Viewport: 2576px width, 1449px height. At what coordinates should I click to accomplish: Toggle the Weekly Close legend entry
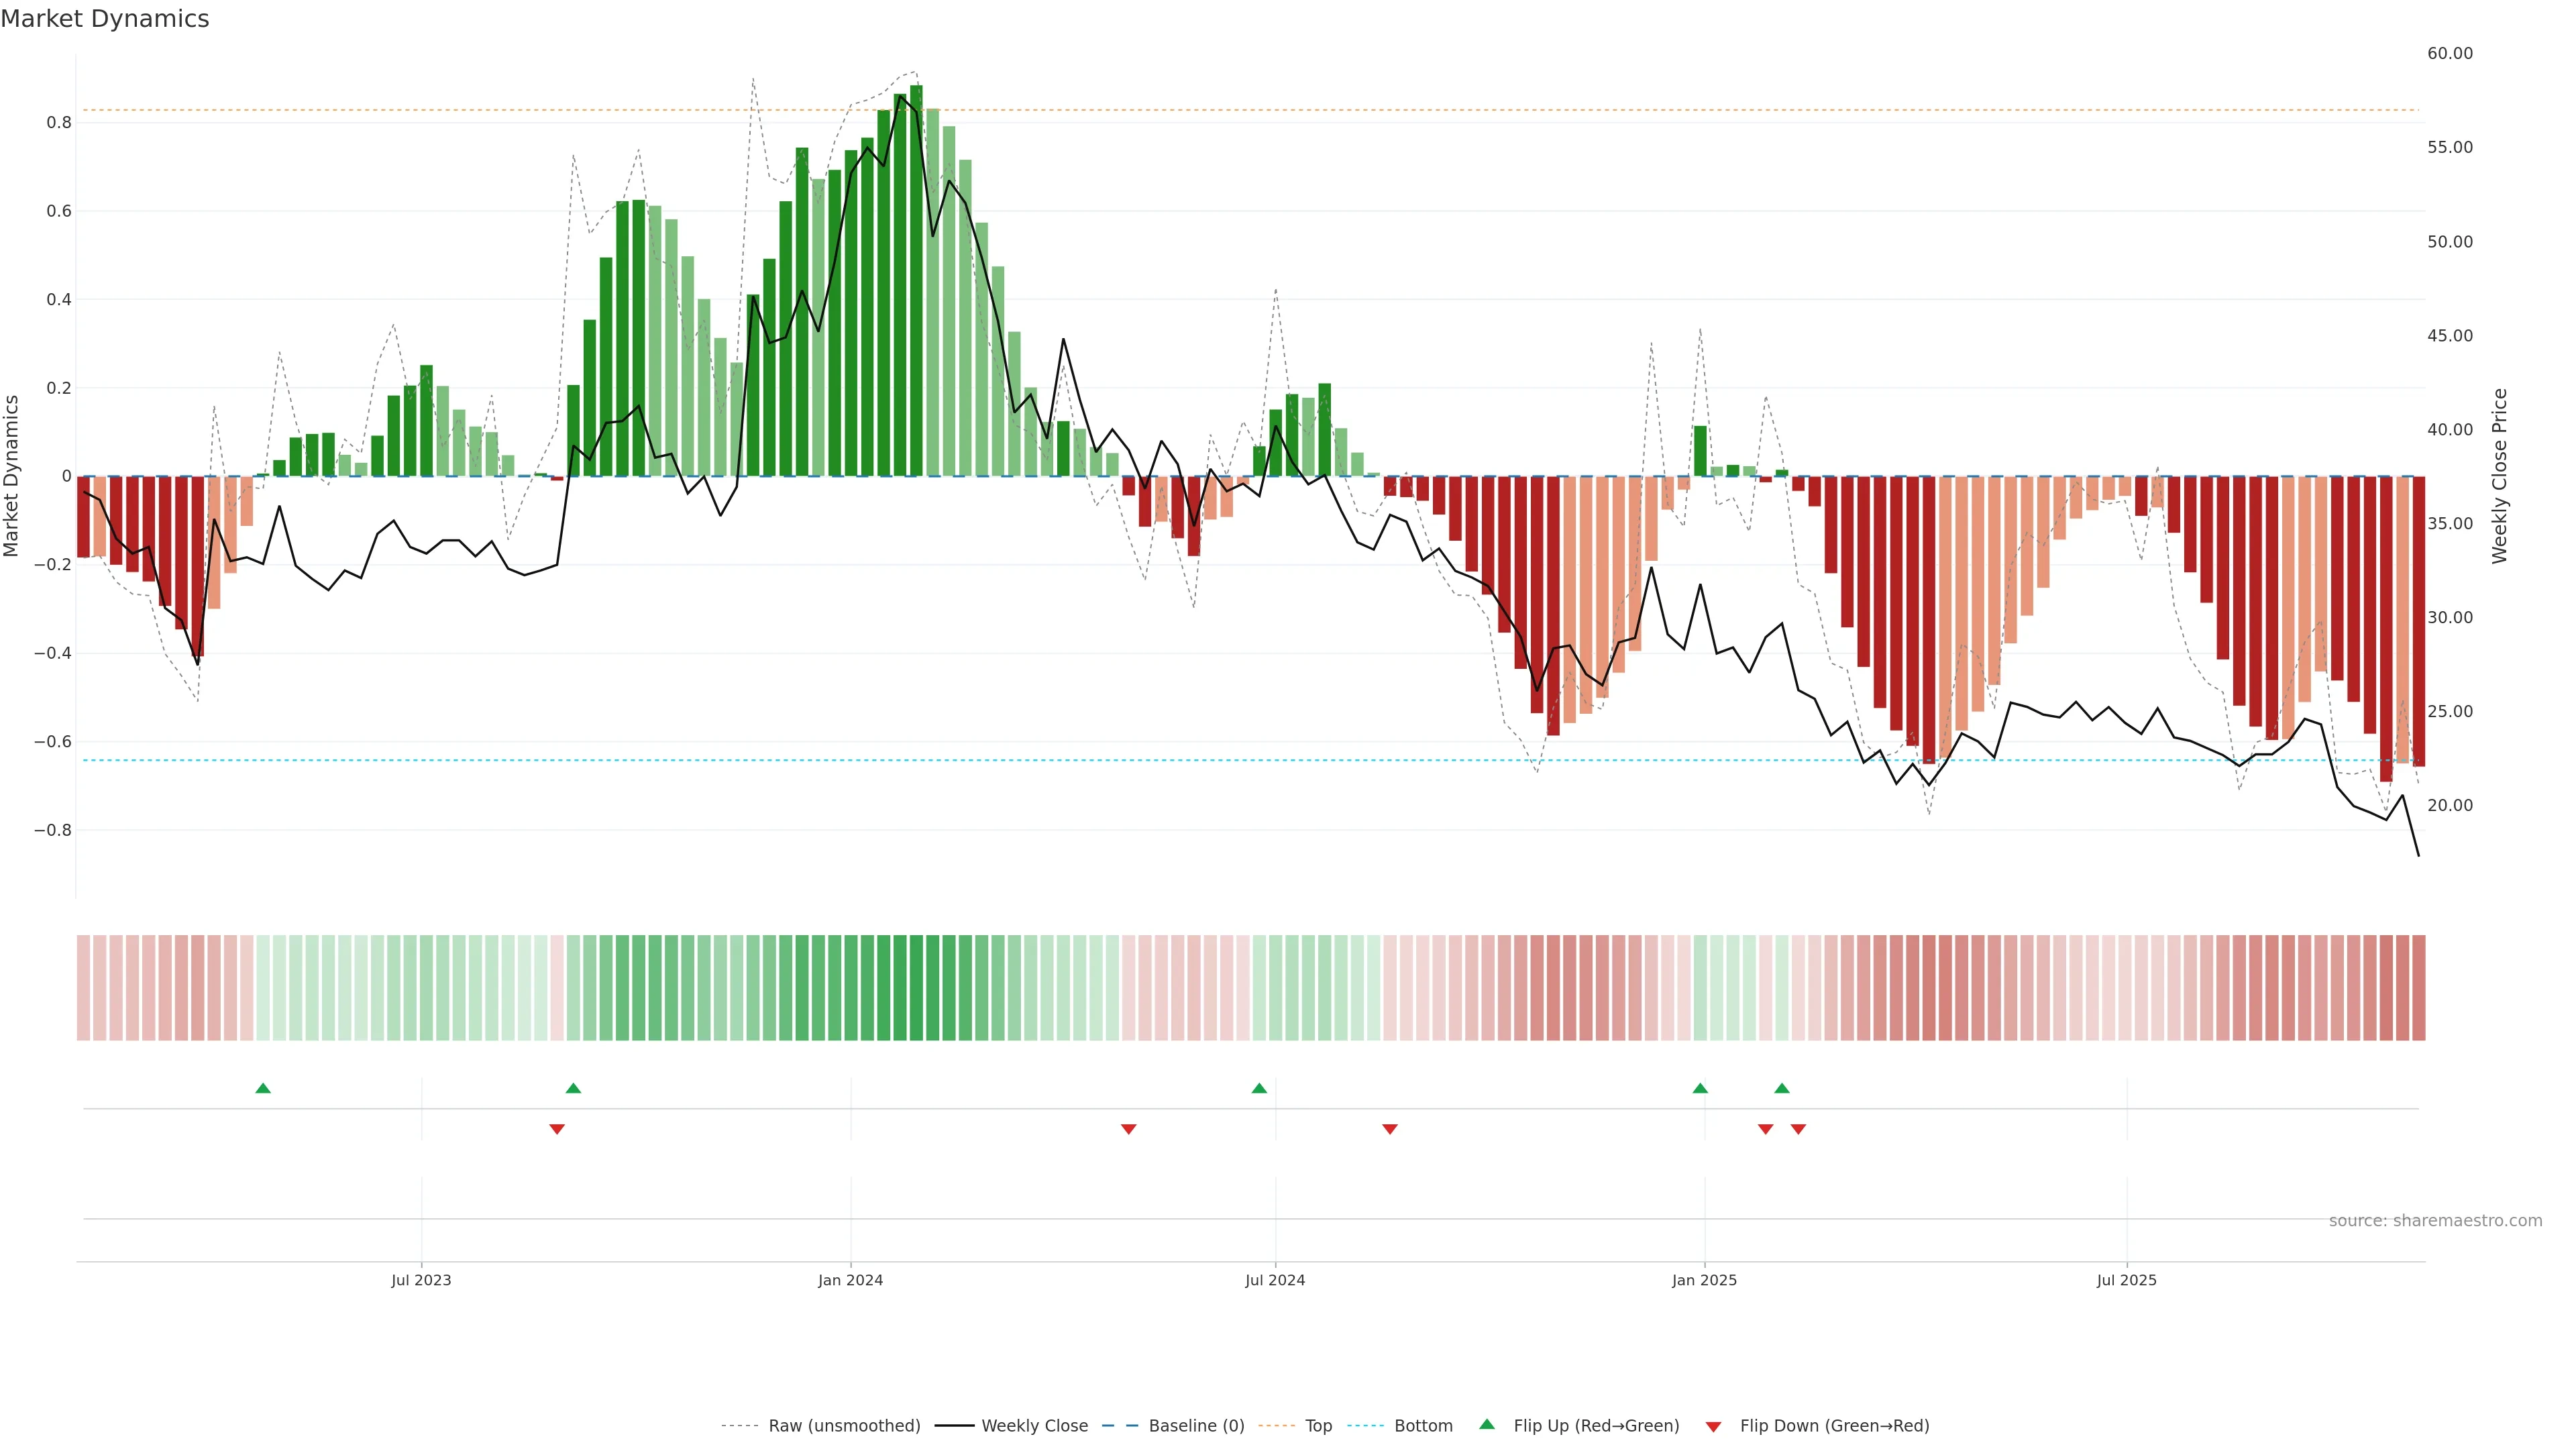1034,1426
